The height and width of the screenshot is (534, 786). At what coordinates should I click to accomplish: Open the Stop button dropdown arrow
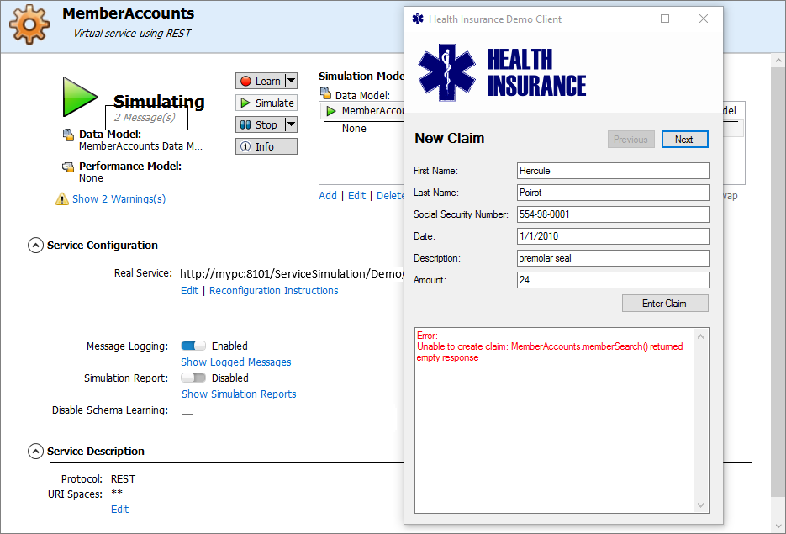(291, 124)
